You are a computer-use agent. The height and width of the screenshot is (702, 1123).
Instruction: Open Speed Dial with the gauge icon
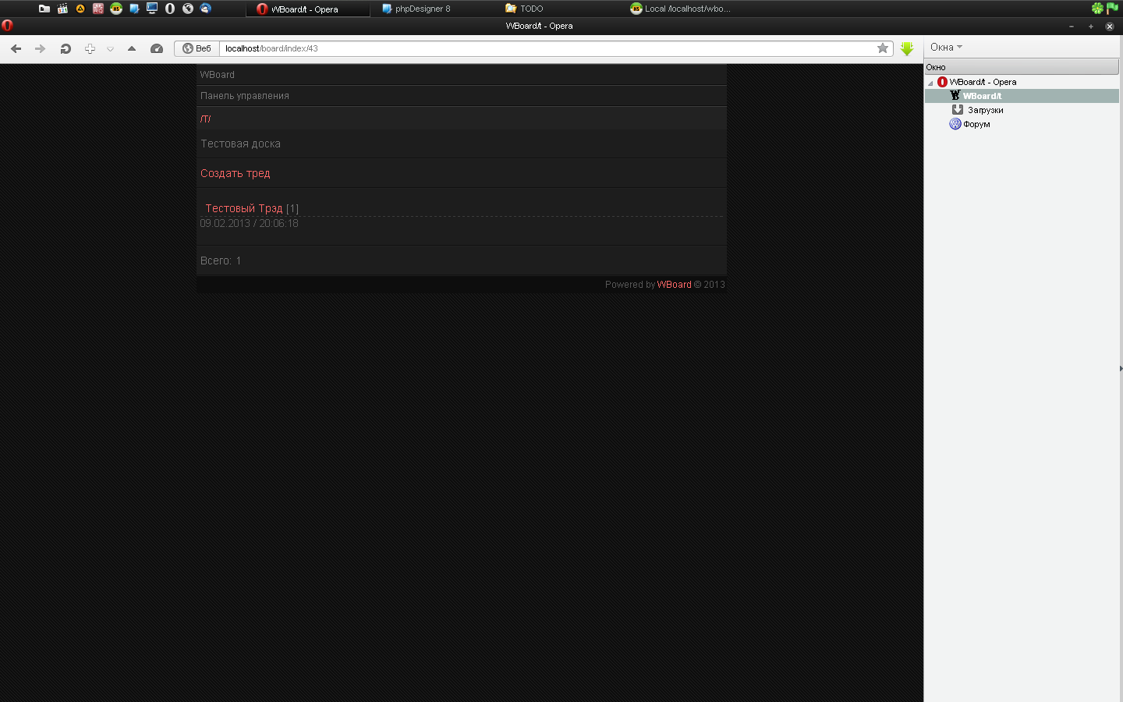pos(157,48)
